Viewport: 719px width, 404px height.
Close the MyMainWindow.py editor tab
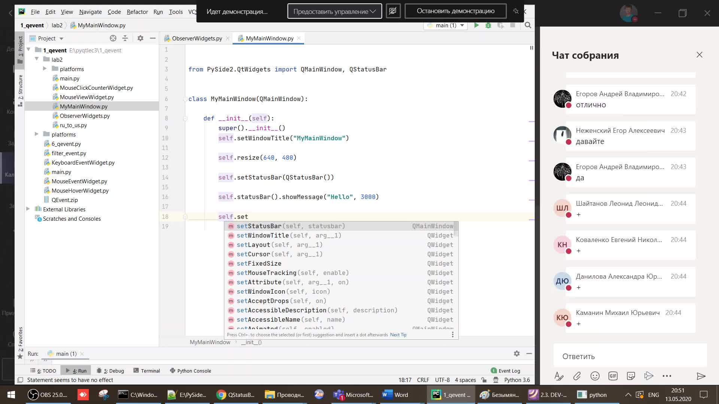point(298,38)
